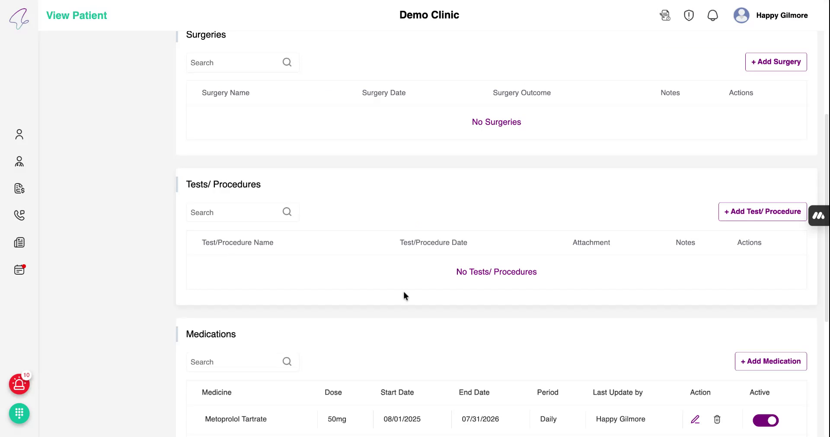Open the calendar icon showing a notification dot

19,269
